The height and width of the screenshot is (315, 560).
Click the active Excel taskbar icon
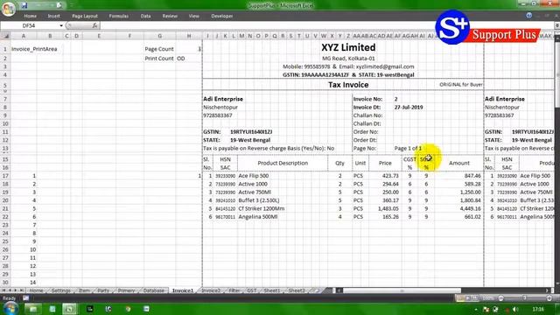tap(69, 309)
